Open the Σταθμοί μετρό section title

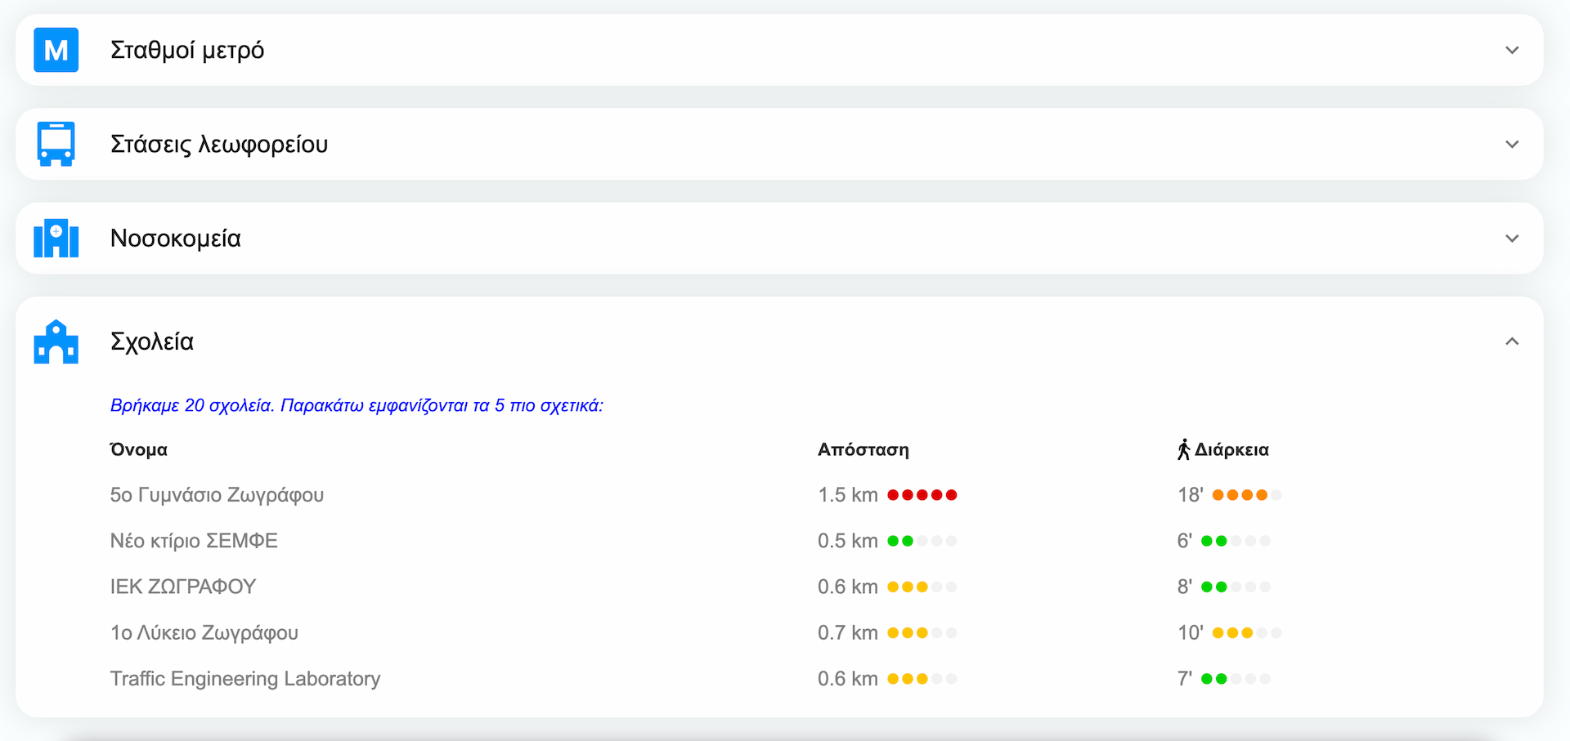point(187,50)
